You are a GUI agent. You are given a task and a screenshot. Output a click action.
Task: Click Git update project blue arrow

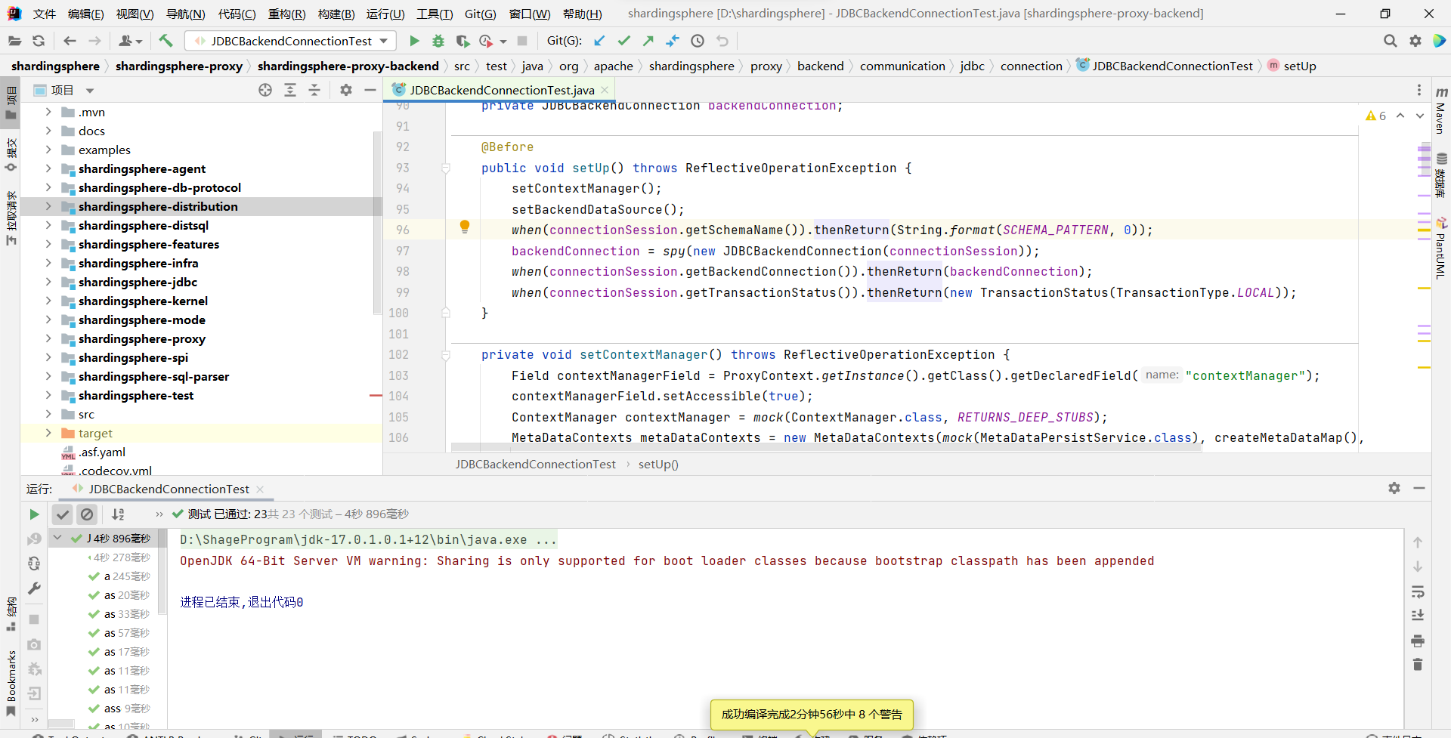tap(599, 41)
